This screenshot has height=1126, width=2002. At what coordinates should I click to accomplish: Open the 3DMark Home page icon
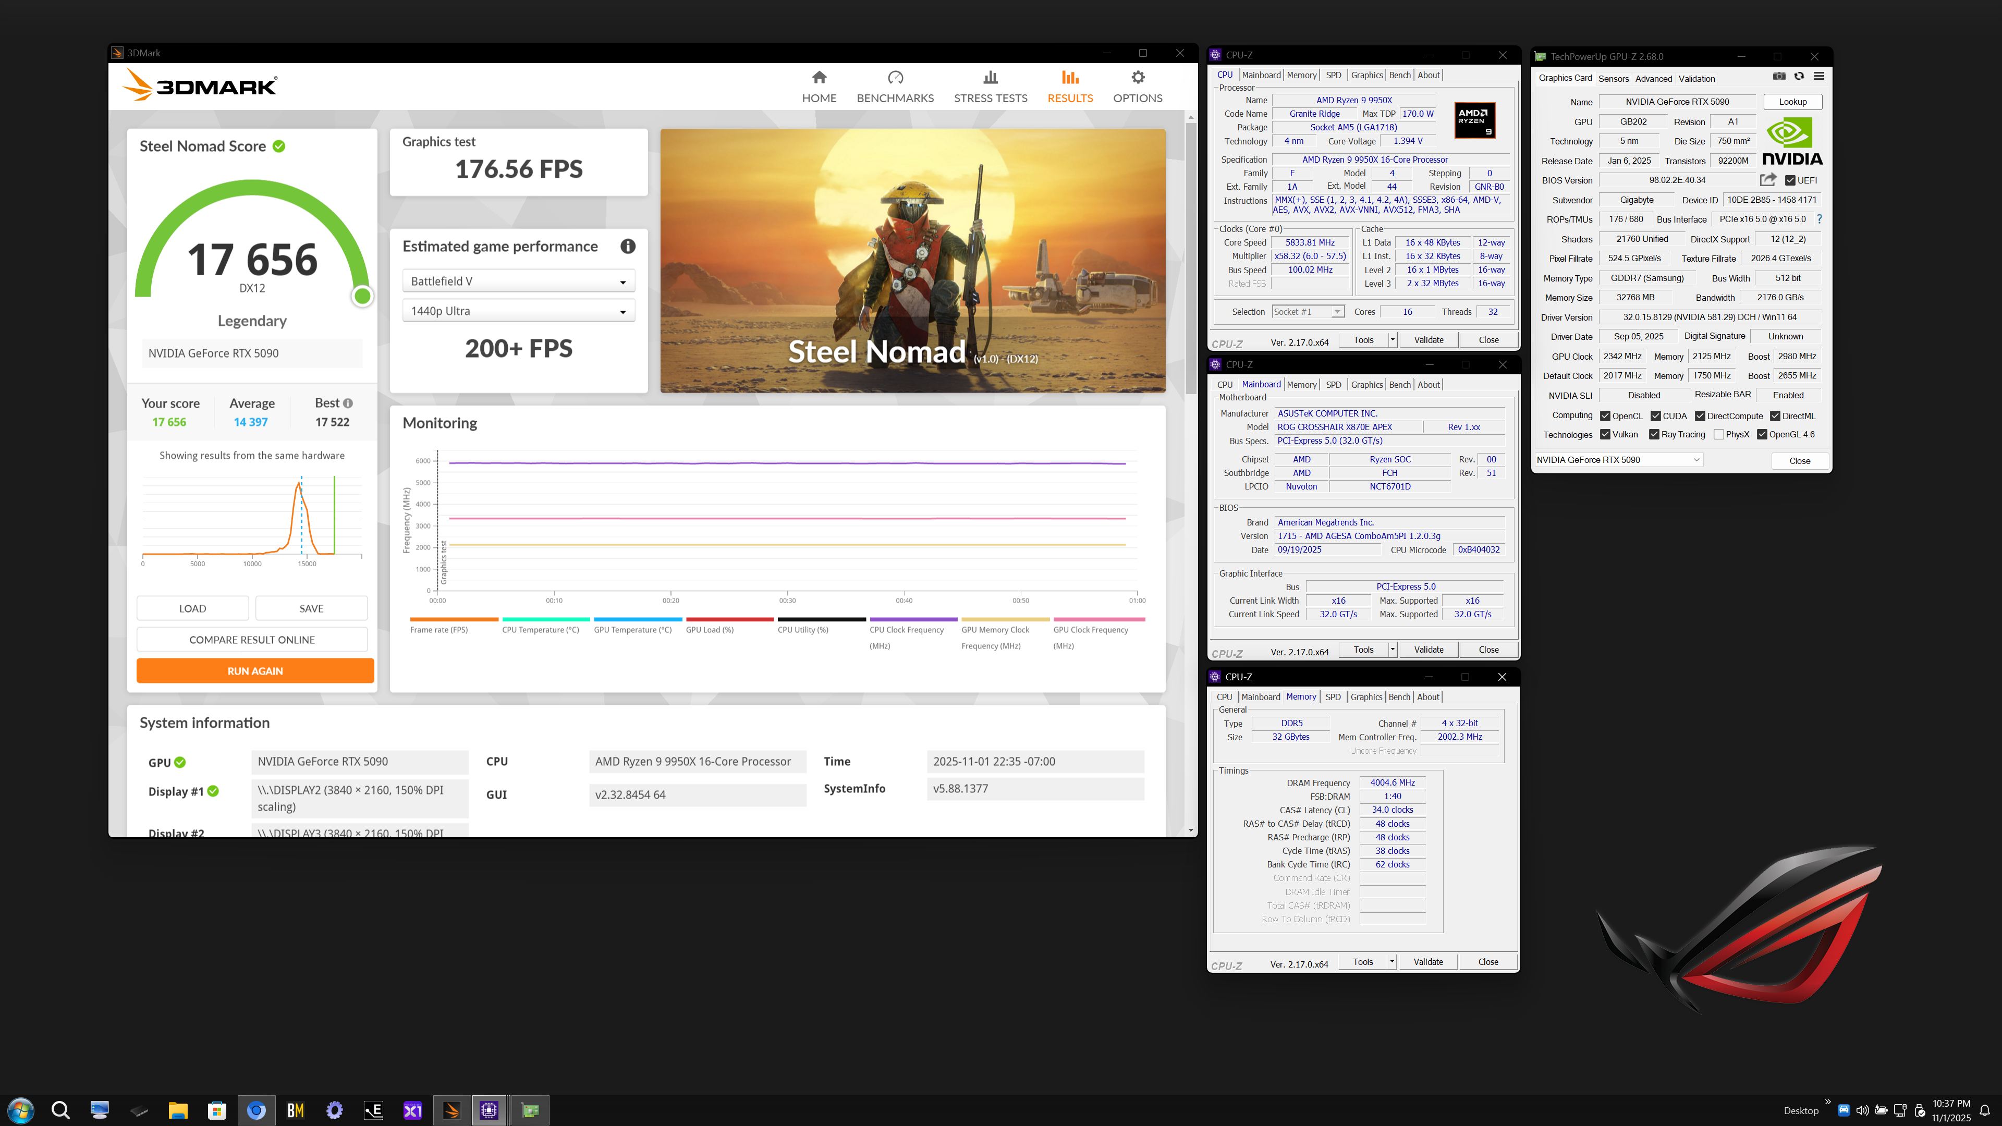pos(819,78)
